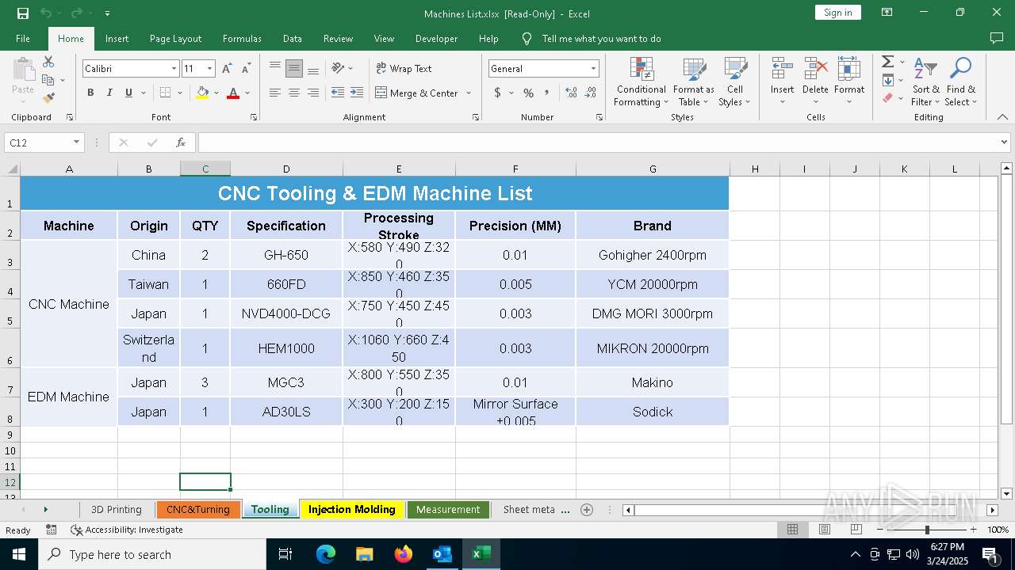Decrease indent in Alignment group
This screenshot has width=1015, height=570.
click(x=338, y=93)
